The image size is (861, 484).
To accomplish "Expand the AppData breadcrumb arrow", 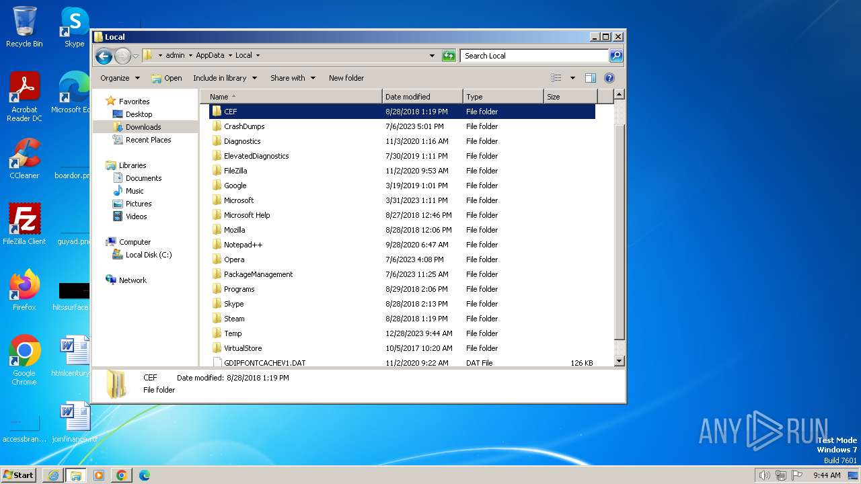I will [229, 56].
